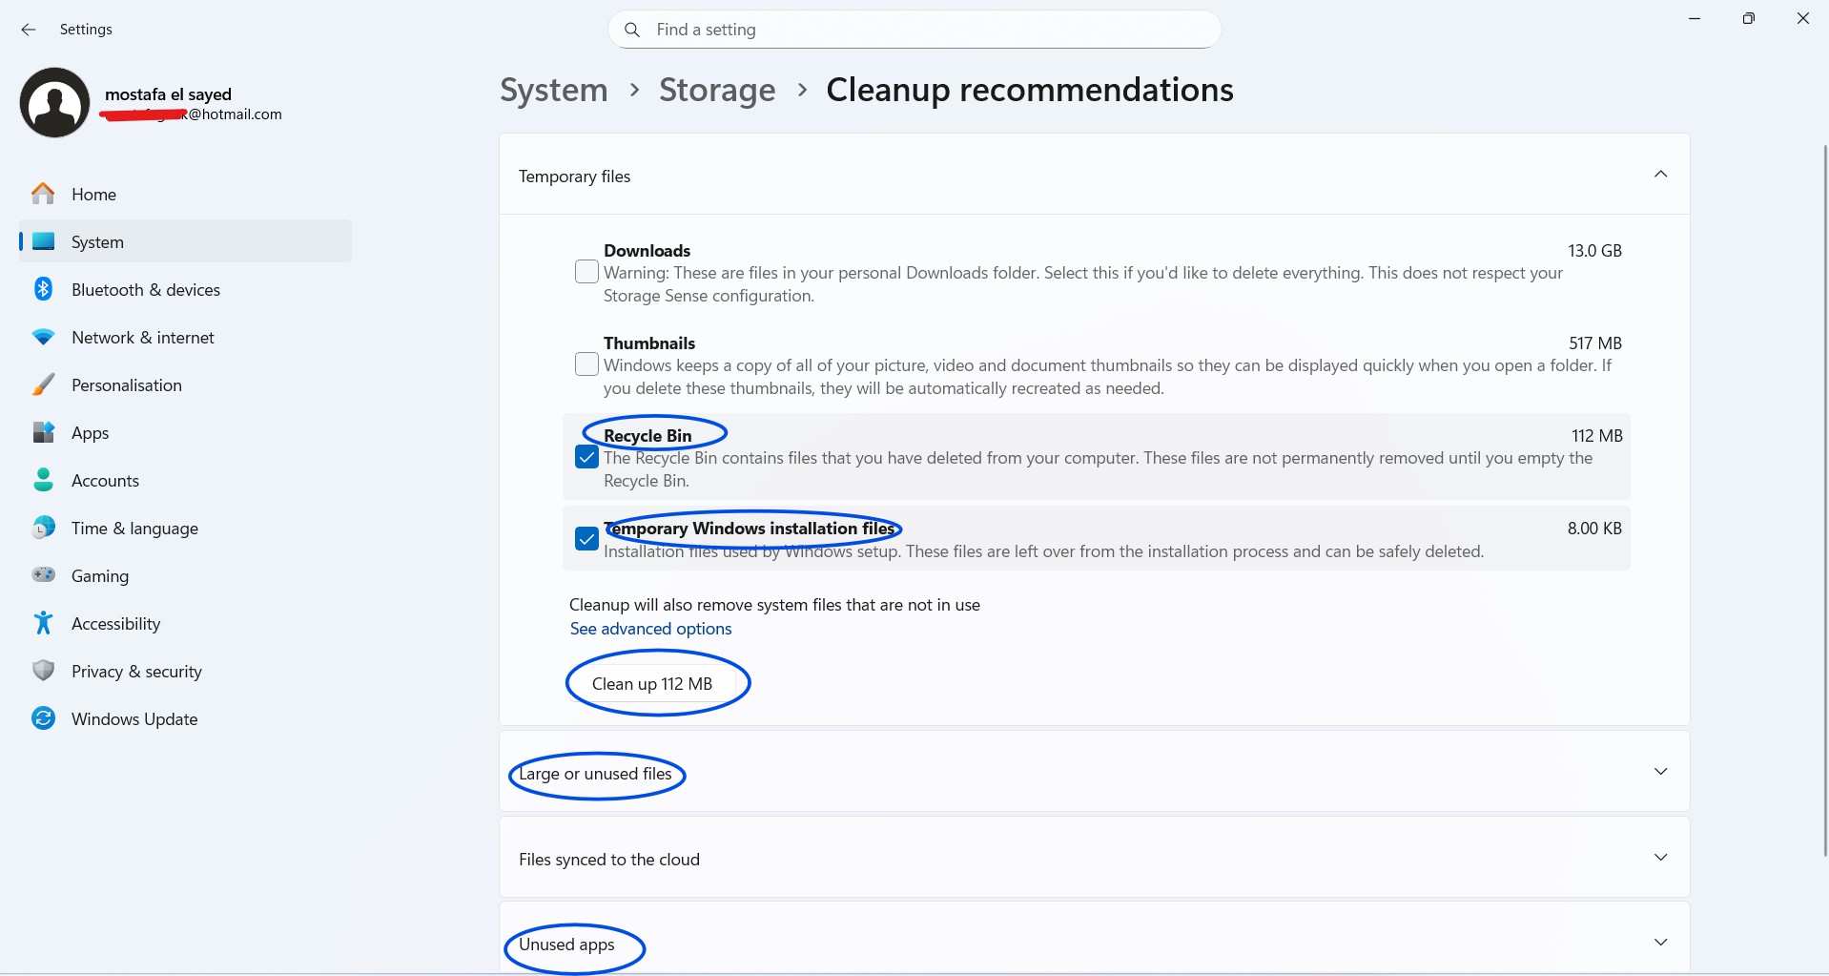Open Bluetooth & devices settings

click(x=145, y=289)
